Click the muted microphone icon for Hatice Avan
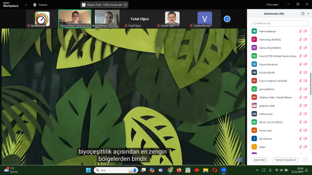The height and width of the screenshot is (175, 312). click(x=300, y=114)
